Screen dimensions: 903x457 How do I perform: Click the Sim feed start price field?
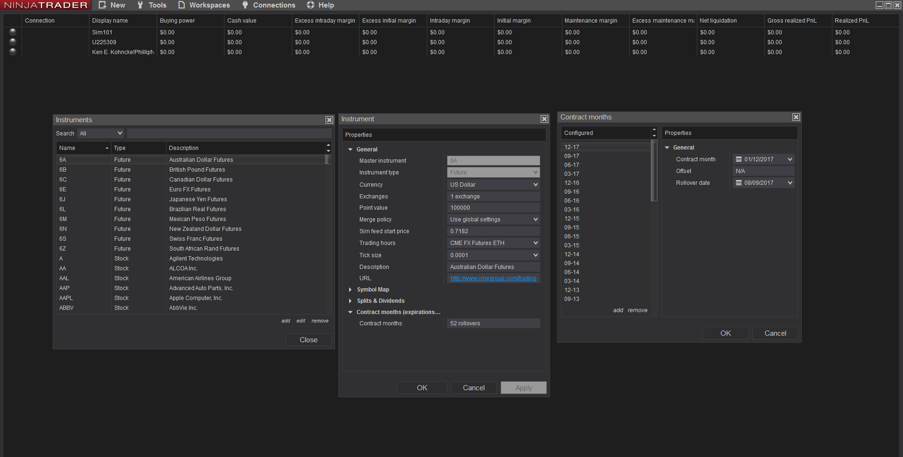pos(493,231)
